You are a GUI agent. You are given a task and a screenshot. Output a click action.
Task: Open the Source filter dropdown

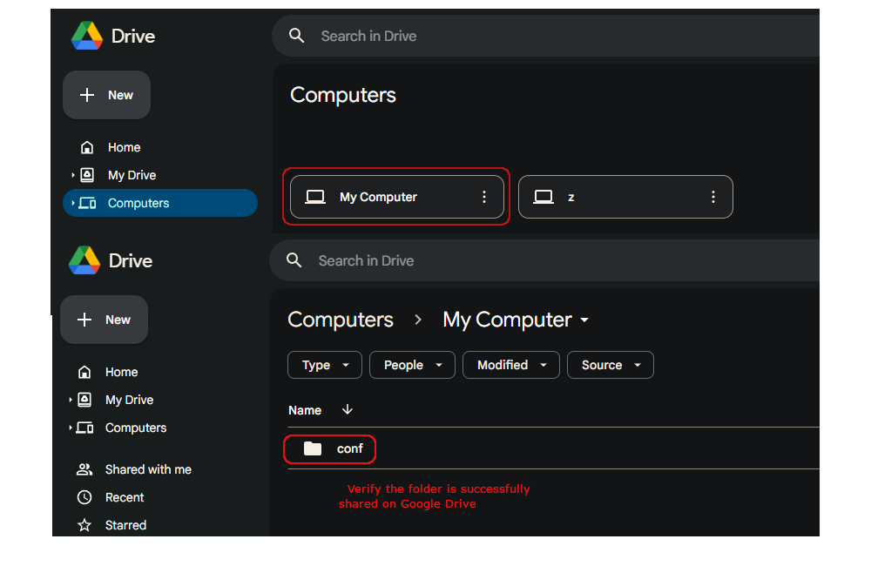tap(611, 365)
